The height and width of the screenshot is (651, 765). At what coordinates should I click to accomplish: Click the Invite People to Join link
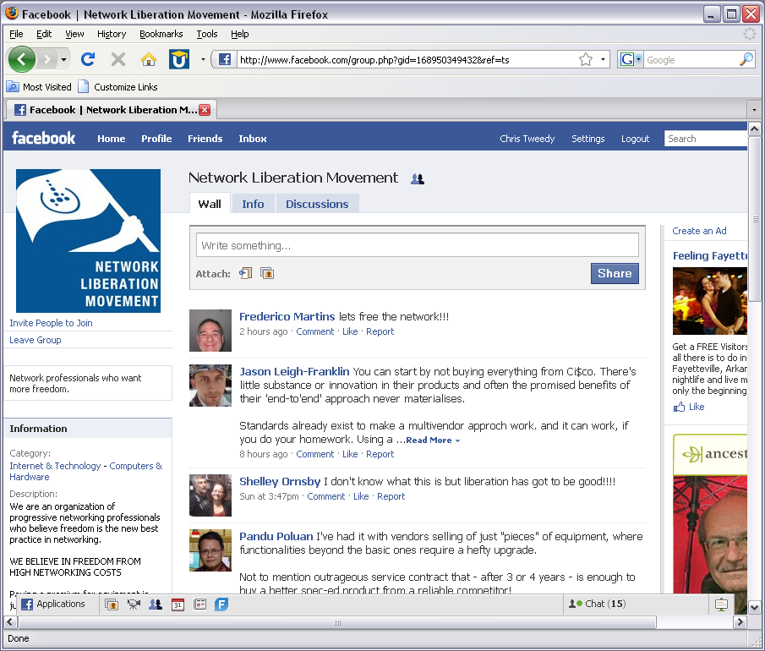tap(51, 323)
